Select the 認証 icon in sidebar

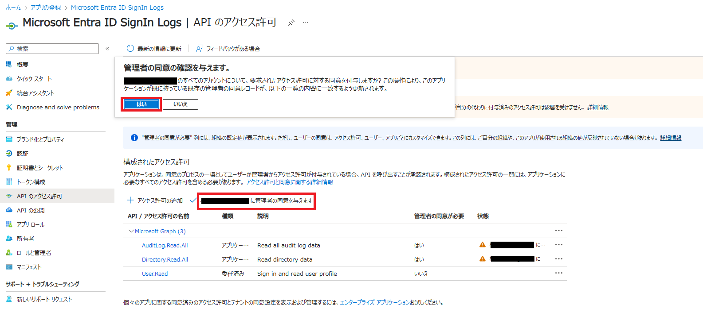[x=9, y=154]
